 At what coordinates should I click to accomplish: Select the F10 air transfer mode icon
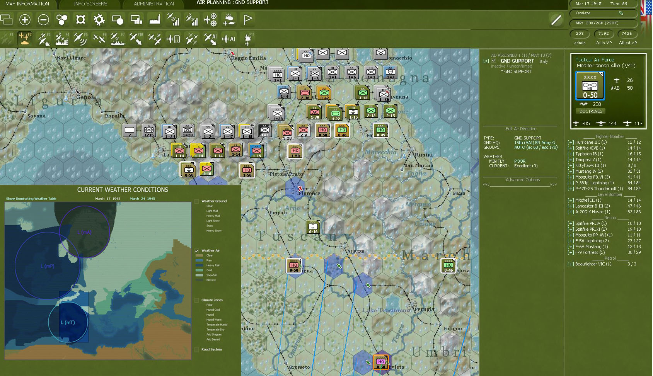point(136,39)
